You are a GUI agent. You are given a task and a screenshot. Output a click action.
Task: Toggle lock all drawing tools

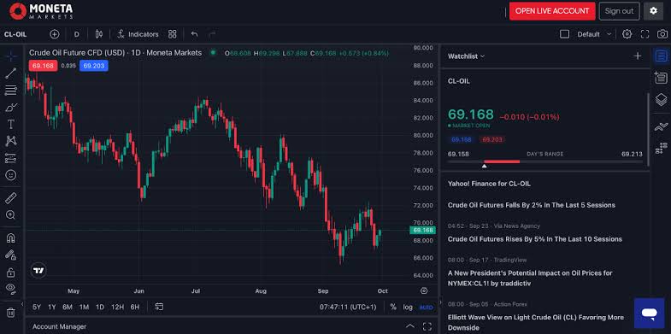[x=11, y=272]
